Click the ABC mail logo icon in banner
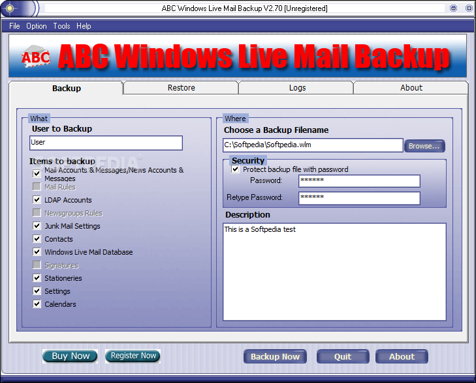476x383 pixels. (x=35, y=56)
